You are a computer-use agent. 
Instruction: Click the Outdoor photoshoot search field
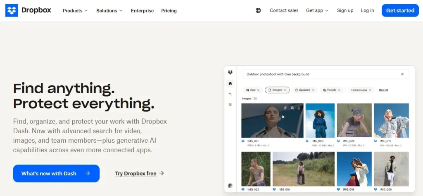[326, 74]
